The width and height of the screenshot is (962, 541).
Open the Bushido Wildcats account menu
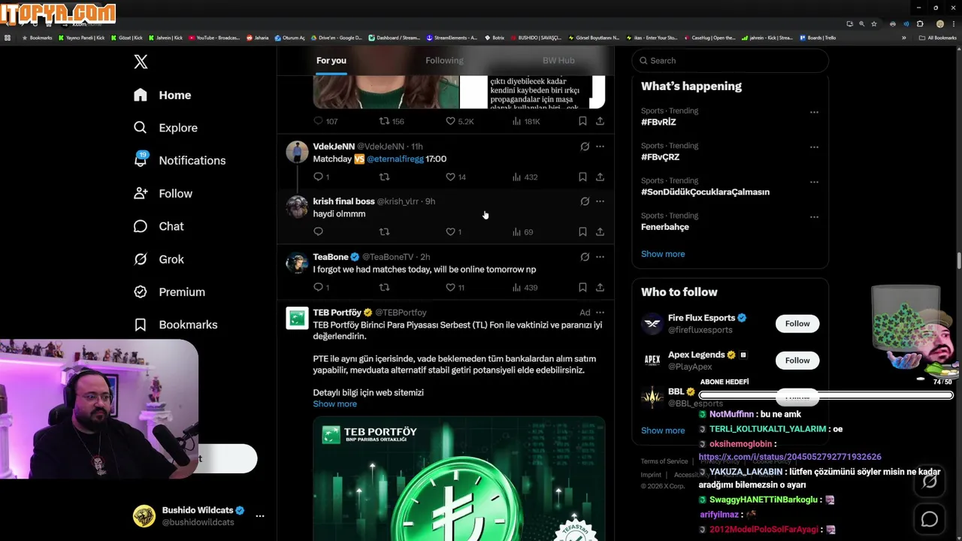point(199,515)
